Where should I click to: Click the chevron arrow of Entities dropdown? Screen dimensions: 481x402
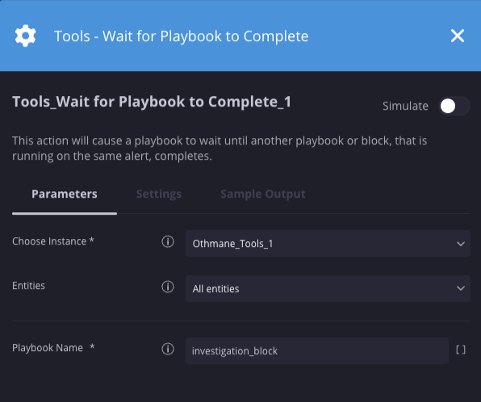click(461, 288)
